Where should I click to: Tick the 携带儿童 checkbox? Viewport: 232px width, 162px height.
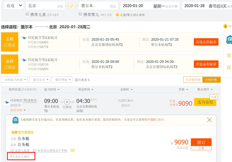pos(27,14)
